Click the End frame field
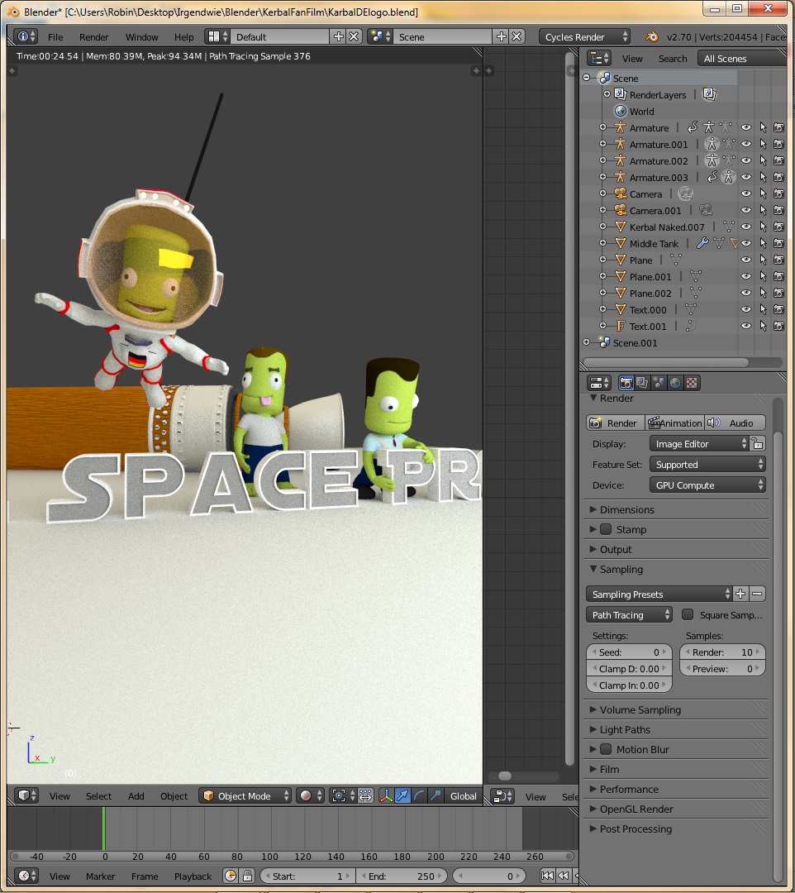The image size is (795, 893). pos(401,876)
